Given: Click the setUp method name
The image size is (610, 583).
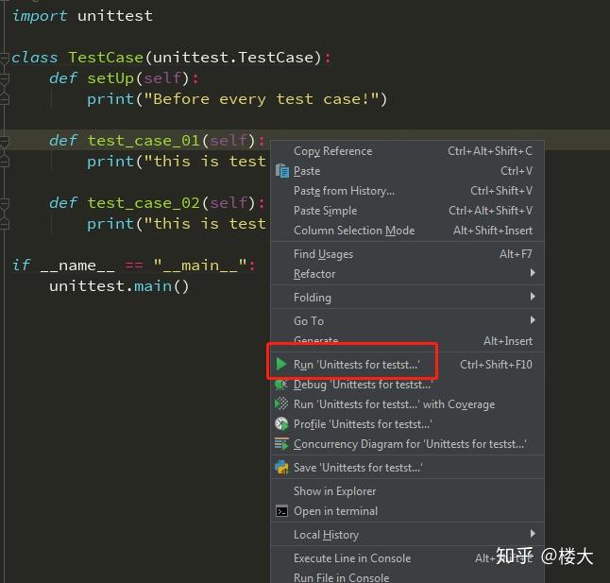Looking at the screenshot, I should 110,78.
